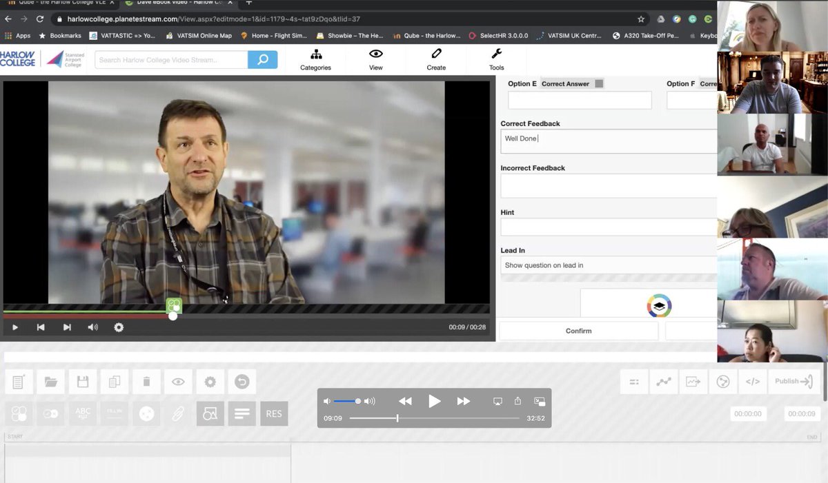Click the Hint input field
828x483 pixels.
[x=609, y=227]
